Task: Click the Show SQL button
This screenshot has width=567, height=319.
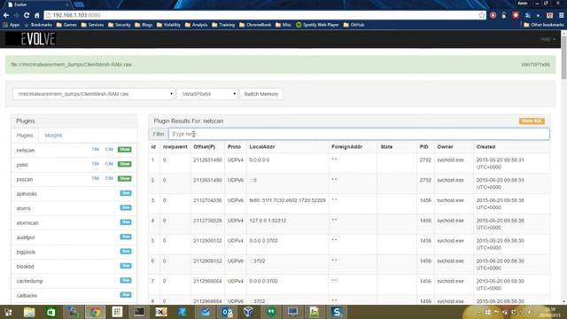Action: coord(532,121)
